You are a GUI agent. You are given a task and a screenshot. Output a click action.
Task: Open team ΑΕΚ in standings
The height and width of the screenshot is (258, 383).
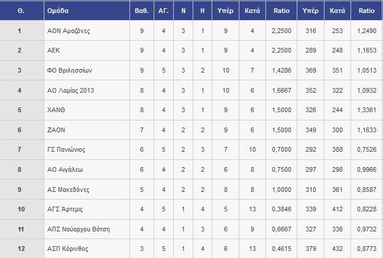tap(53, 51)
